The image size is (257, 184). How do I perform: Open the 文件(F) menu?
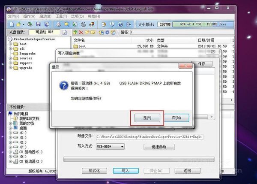pyautogui.click(x=14, y=16)
